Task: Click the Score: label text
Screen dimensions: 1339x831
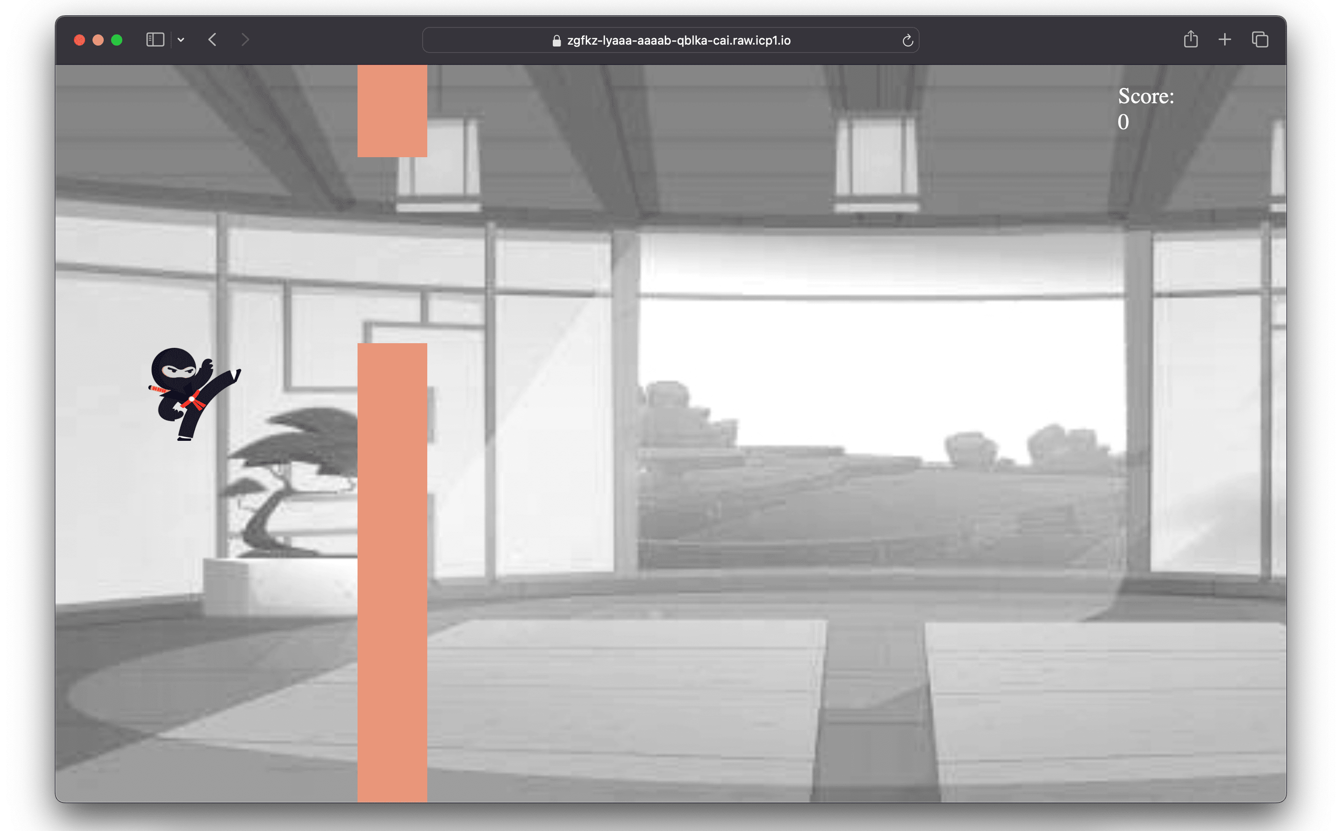Action: click(x=1146, y=96)
